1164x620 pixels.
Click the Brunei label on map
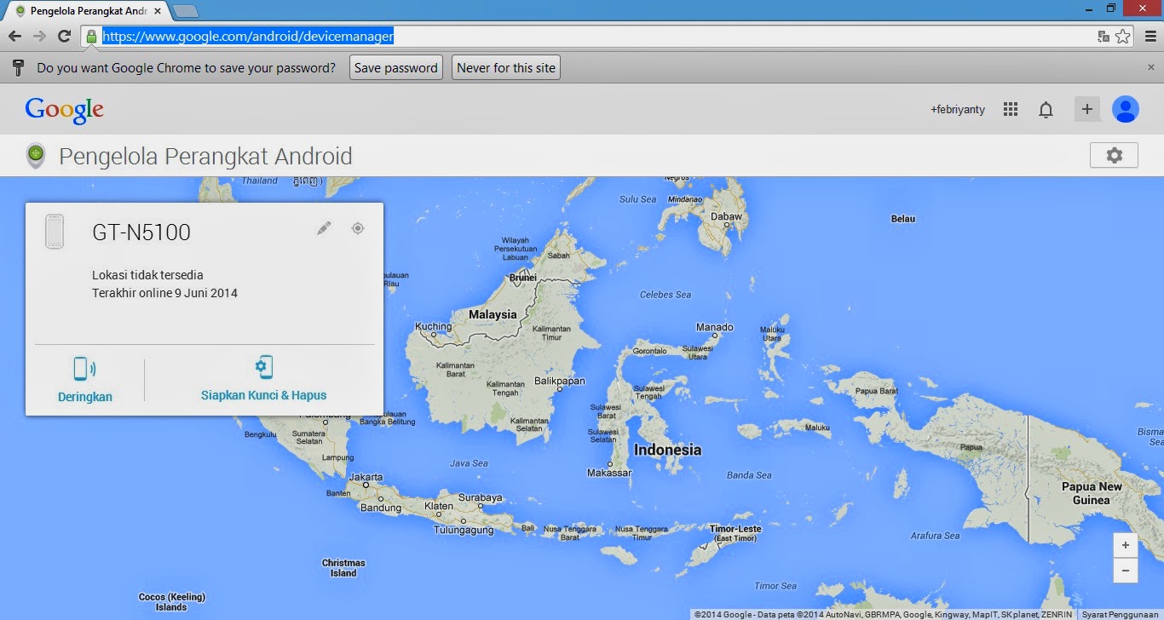[522, 278]
